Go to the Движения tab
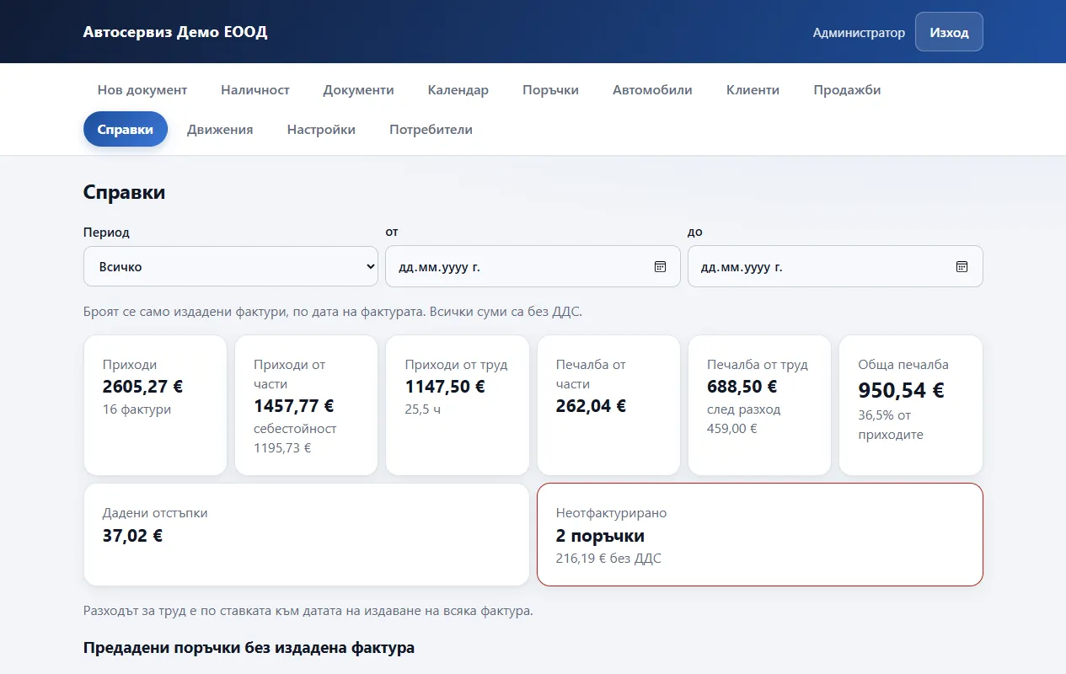This screenshot has width=1066, height=674. 220,129
